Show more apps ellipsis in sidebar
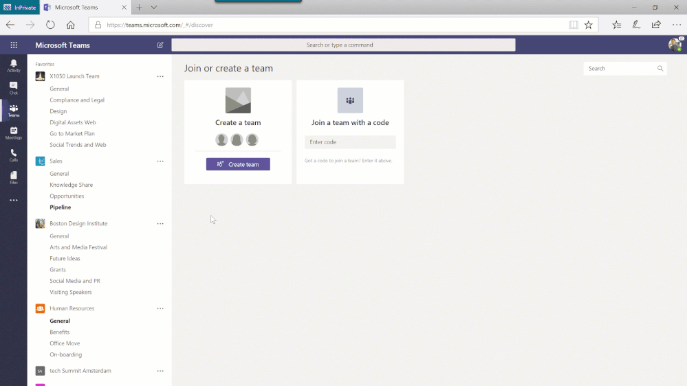This screenshot has width=687, height=386. [x=14, y=200]
